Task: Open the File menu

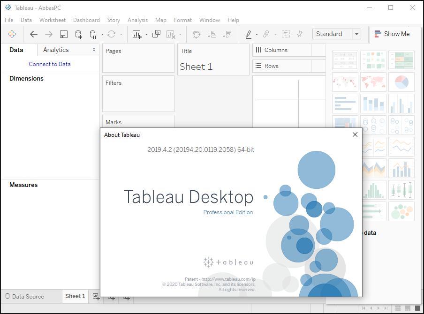Action: coord(9,20)
